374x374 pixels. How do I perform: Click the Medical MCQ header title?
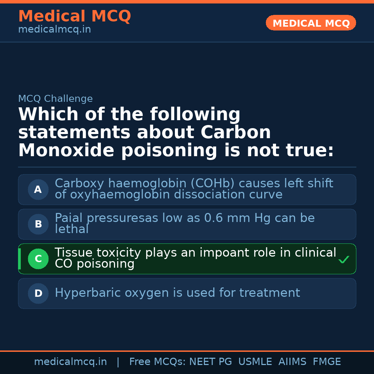[x=74, y=16]
